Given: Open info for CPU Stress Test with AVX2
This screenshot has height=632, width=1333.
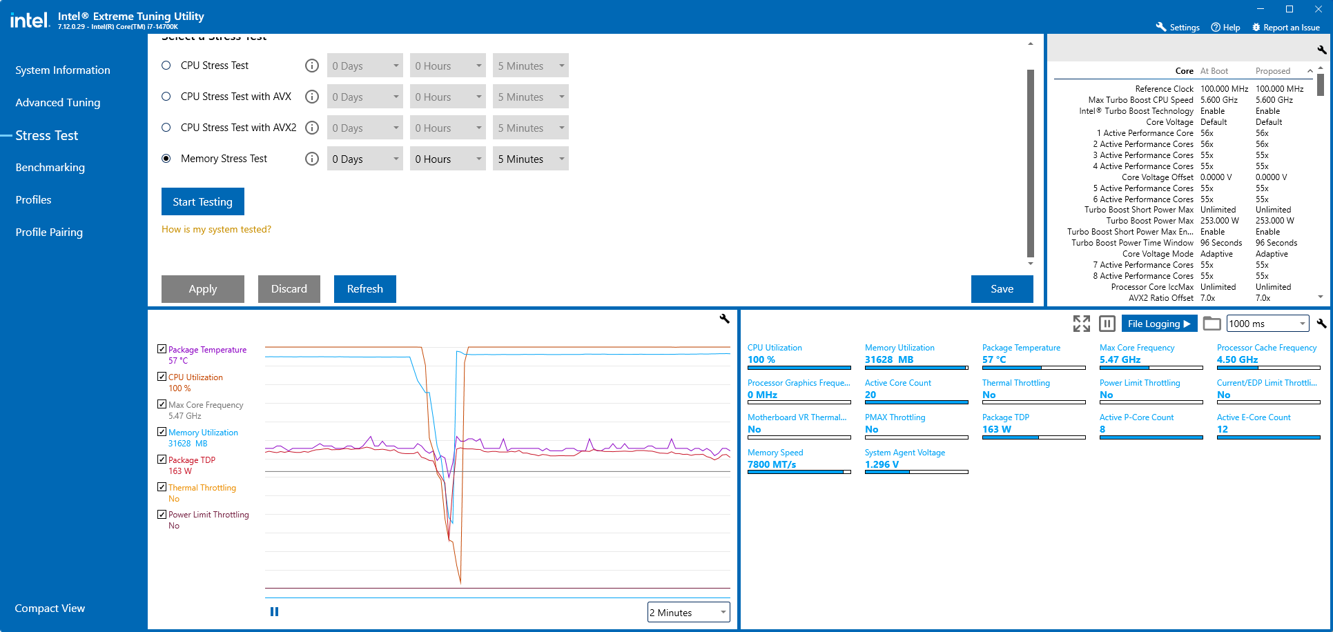Looking at the screenshot, I should click(x=312, y=128).
